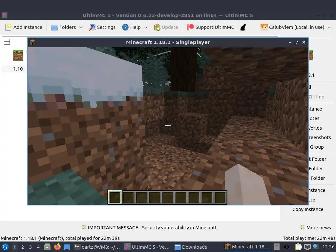Image resolution: width=336 pixels, height=252 pixels.
Task: Open the IMPORTANT MESSAGE security news link
Action: coord(152,228)
